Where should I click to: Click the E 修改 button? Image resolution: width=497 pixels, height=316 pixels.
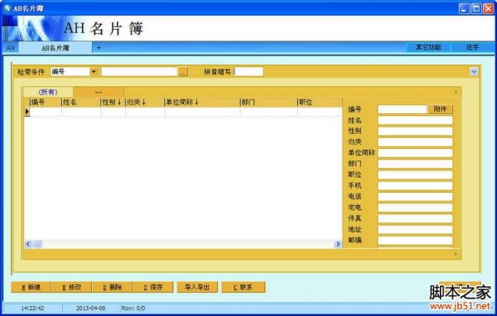point(72,287)
